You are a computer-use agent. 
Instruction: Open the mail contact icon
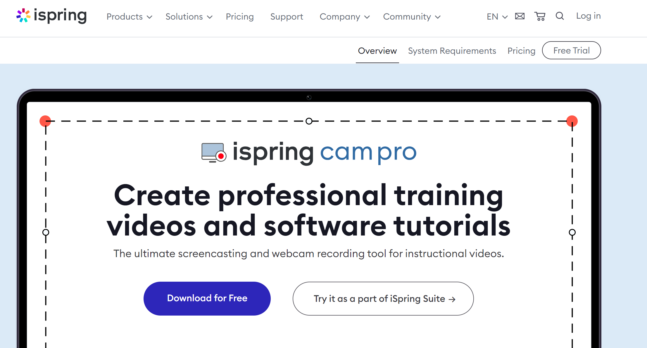coord(520,16)
